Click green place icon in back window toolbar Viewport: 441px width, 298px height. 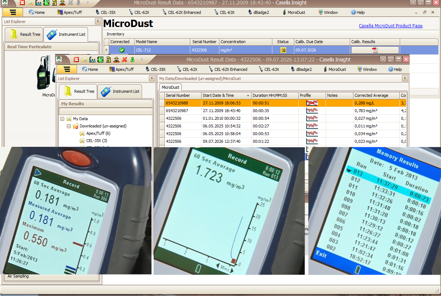[x=46, y=3]
